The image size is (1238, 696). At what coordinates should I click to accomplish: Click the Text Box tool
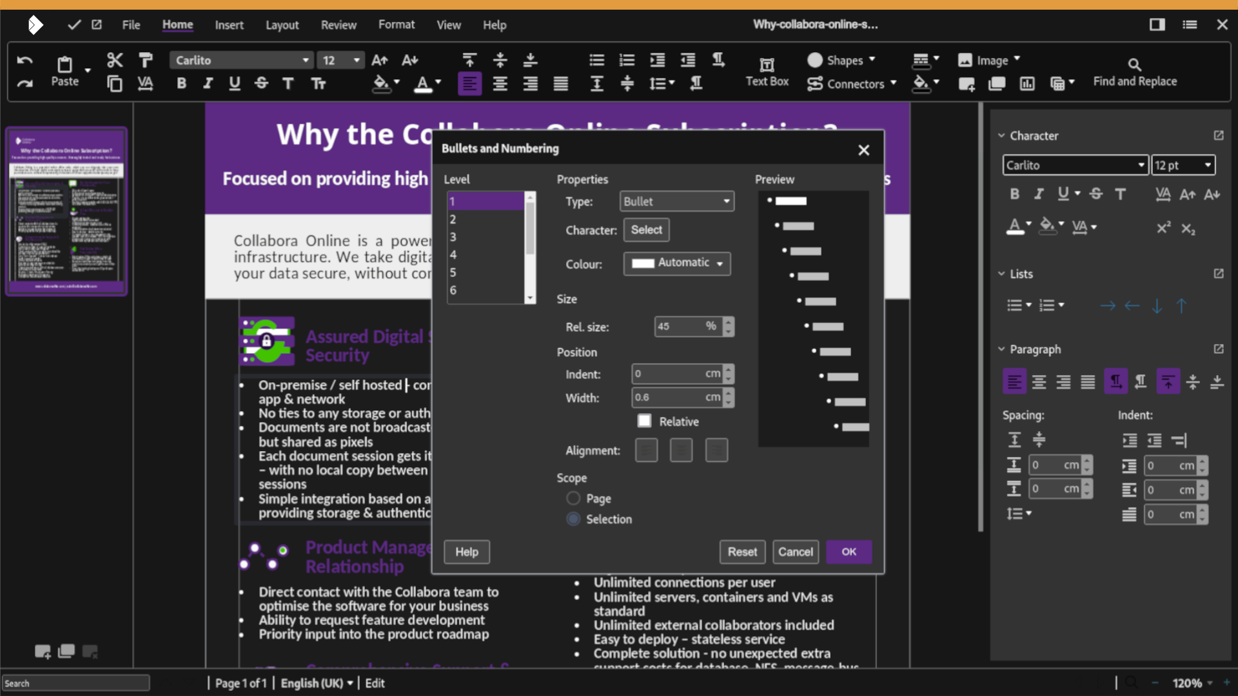point(767,72)
